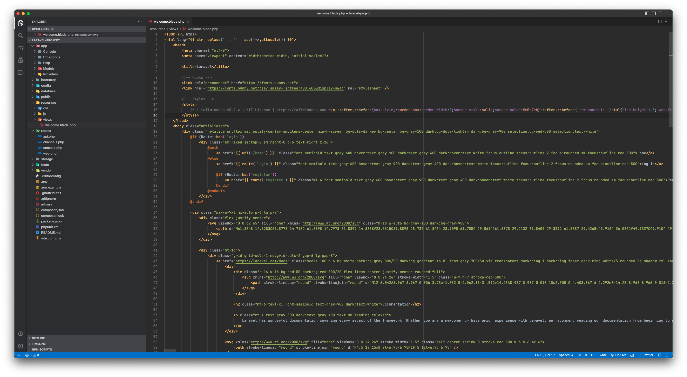Viewport: 687px width, 377px height.
Task: Click the split editor right icon
Action: 660,22
